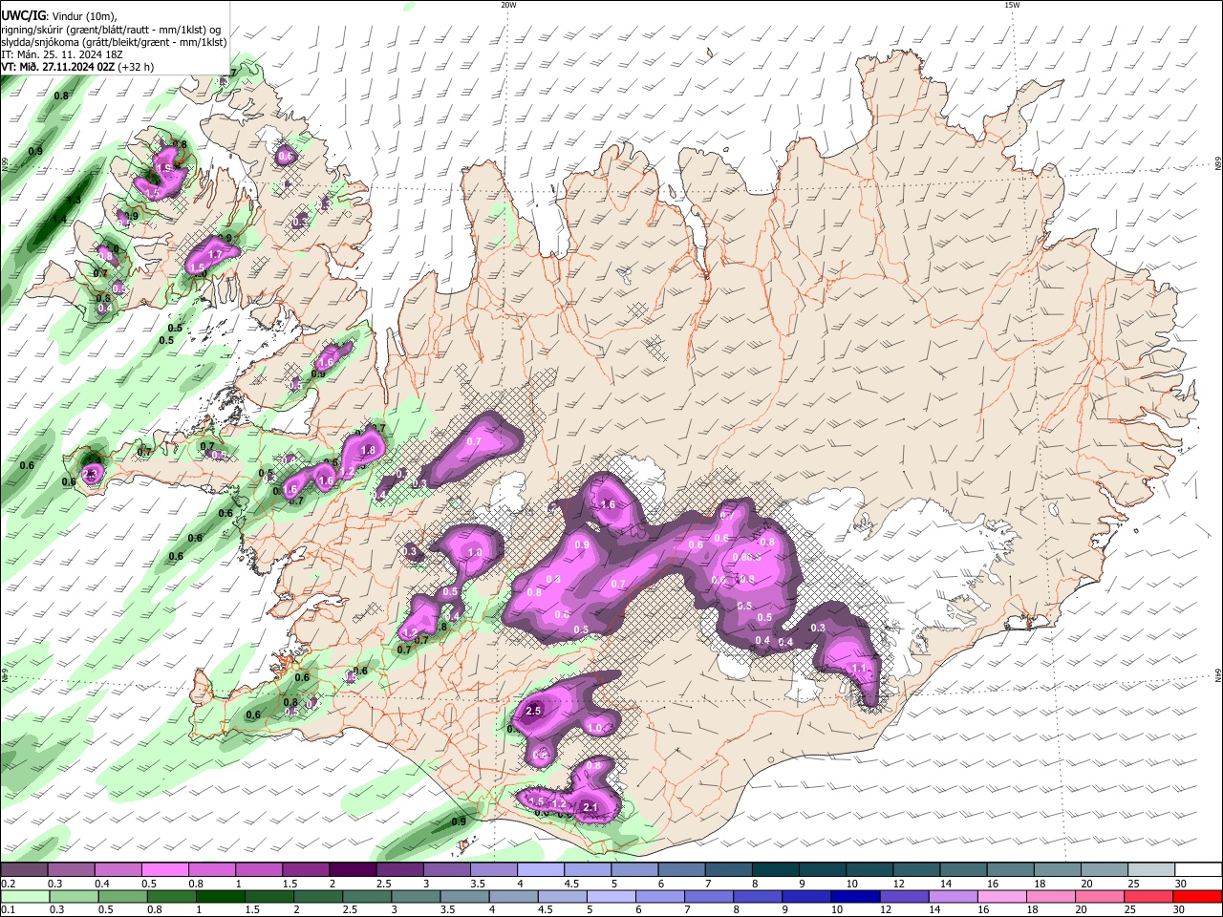Click the '0.1' label in the bottom legend row
The width and height of the screenshot is (1223, 917).
tap(7, 909)
